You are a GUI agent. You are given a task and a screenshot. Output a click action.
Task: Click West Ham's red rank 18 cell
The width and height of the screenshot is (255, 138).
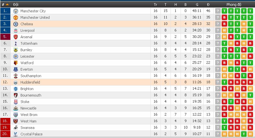point(5,121)
